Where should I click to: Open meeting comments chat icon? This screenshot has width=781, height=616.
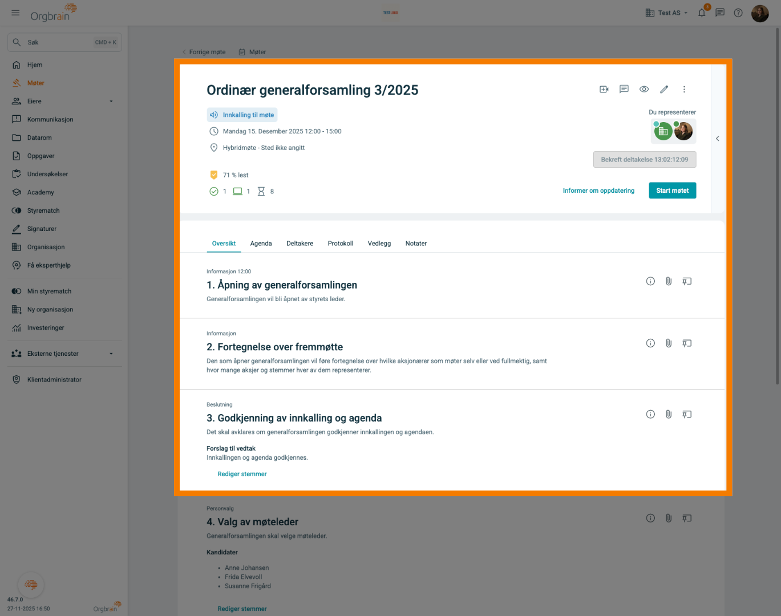(x=624, y=90)
